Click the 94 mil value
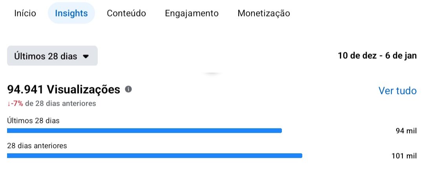Image resolution: width=424 pixels, height=174 pixels. point(406,131)
